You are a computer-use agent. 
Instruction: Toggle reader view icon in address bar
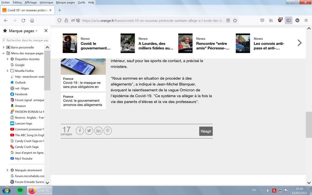click(x=228, y=21)
